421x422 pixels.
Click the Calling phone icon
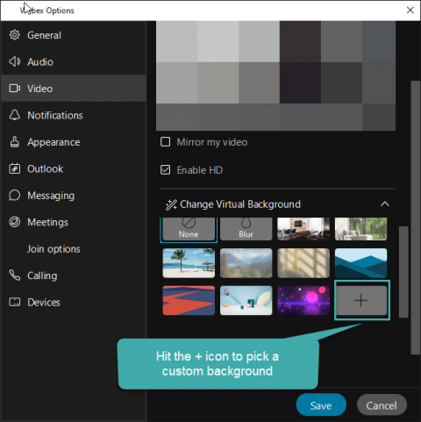click(x=14, y=275)
